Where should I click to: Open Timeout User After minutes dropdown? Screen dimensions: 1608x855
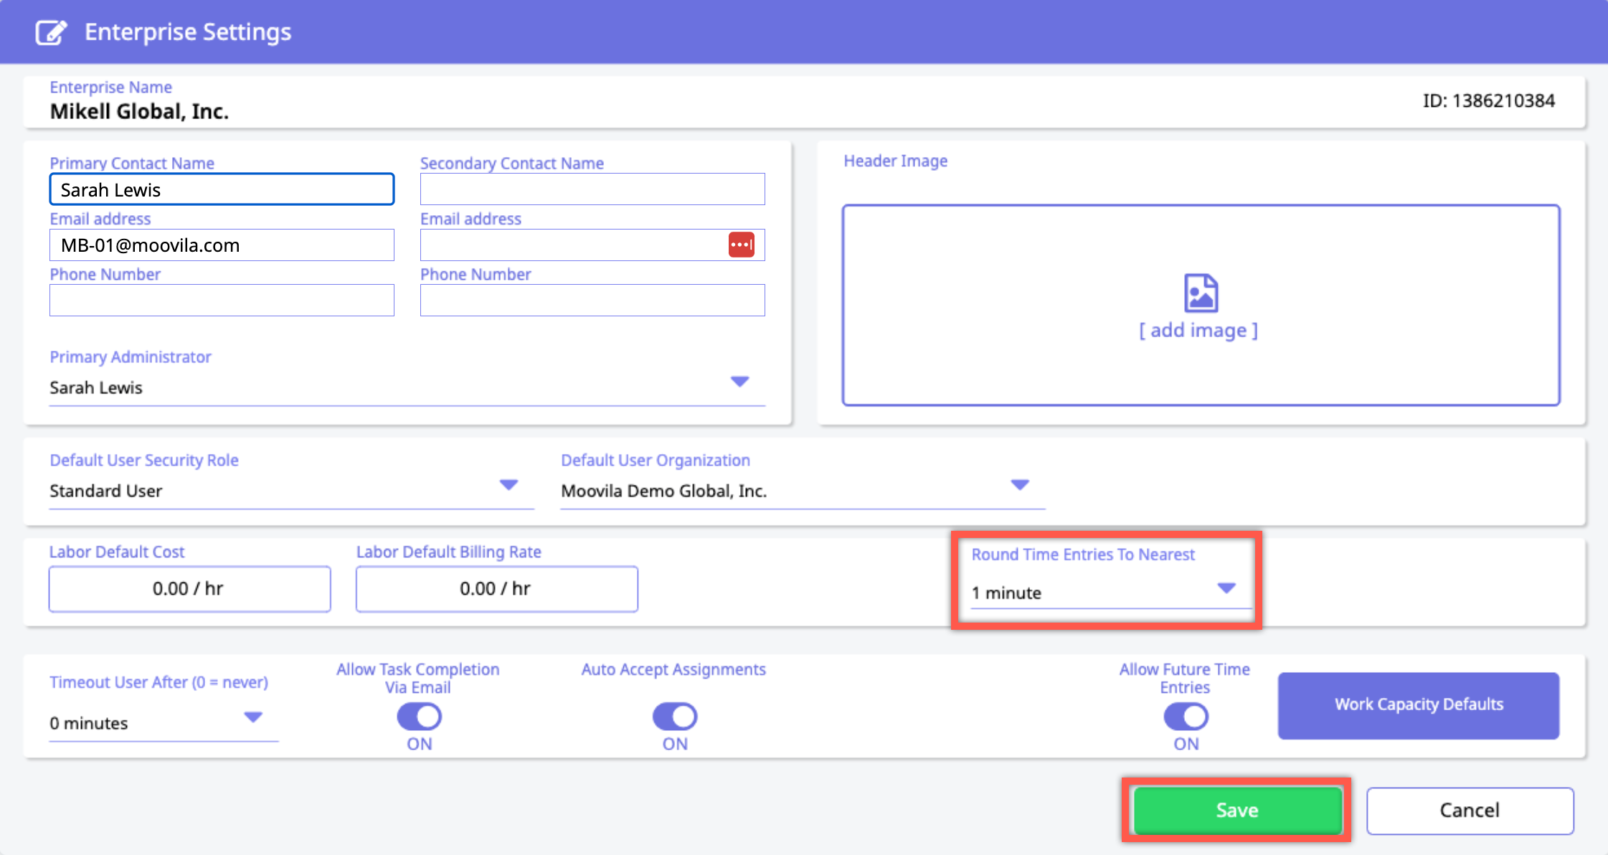click(252, 717)
